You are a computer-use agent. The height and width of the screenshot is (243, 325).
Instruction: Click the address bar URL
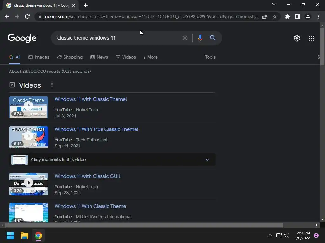[151, 16]
